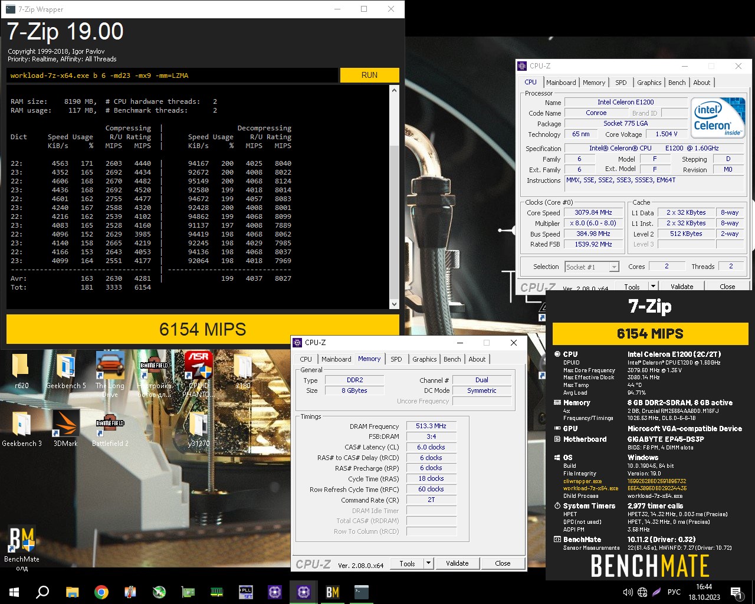This screenshot has height=604, width=755.
Task: Click the workload-7z-x64.exe command input field
Action: click(x=172, y=75)
